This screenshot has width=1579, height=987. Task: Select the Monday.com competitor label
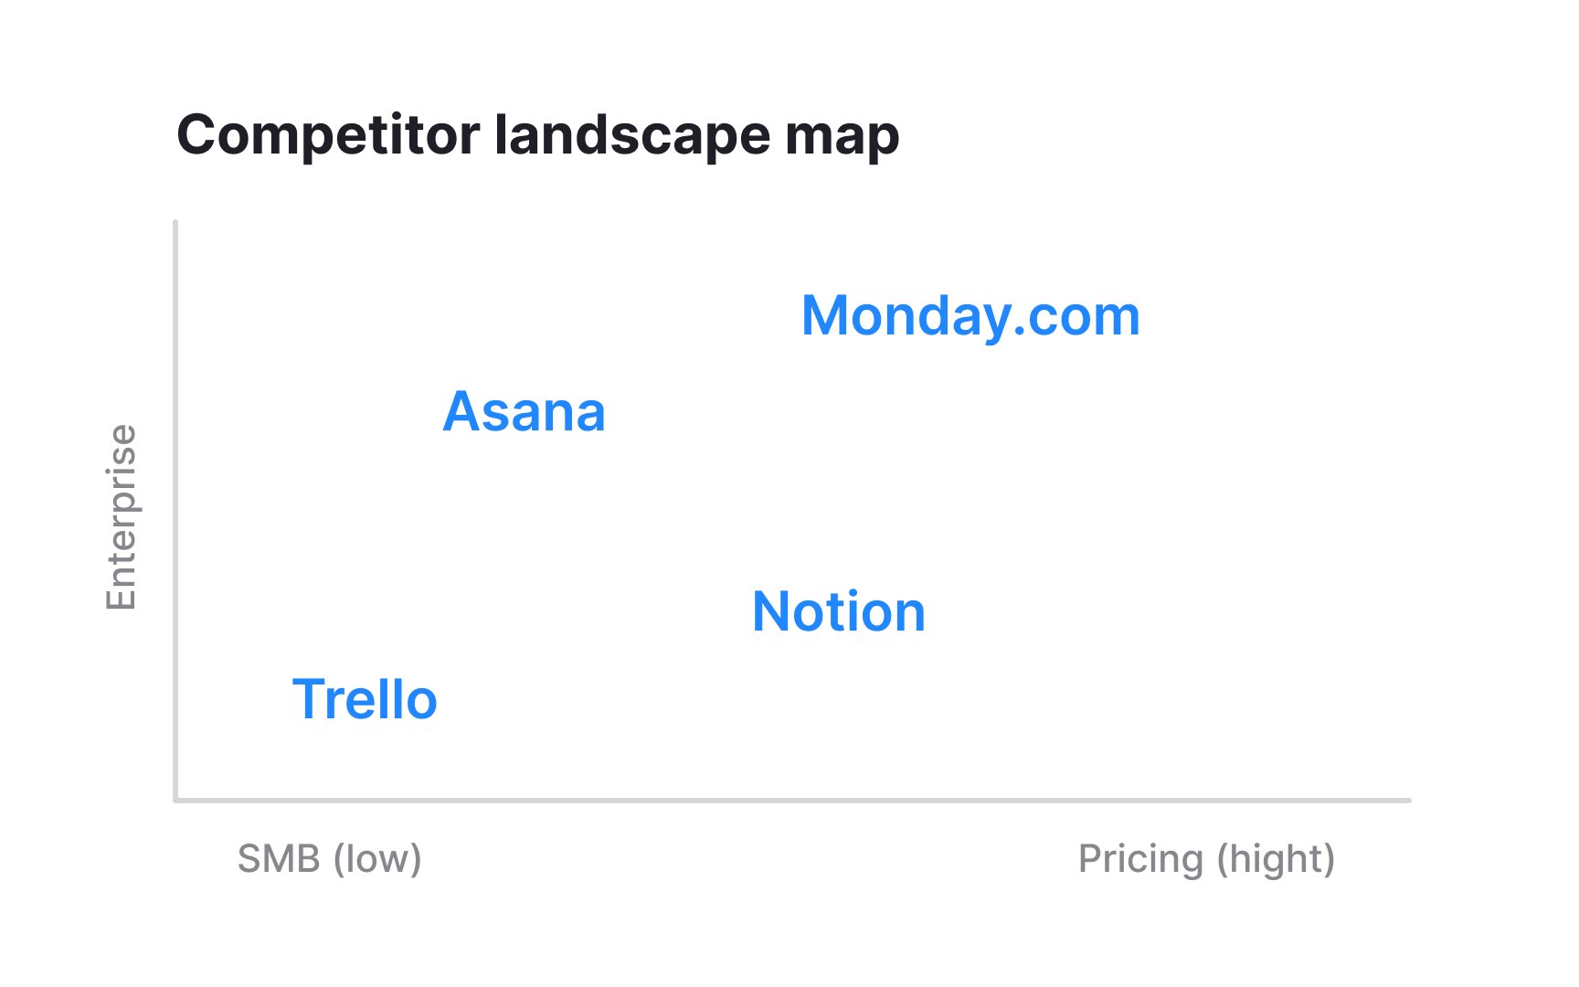[970, 316]
